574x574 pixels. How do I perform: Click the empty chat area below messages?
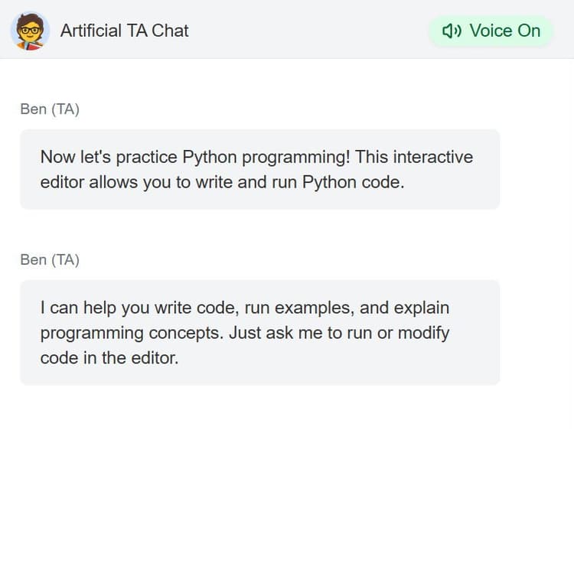(287, 475)
